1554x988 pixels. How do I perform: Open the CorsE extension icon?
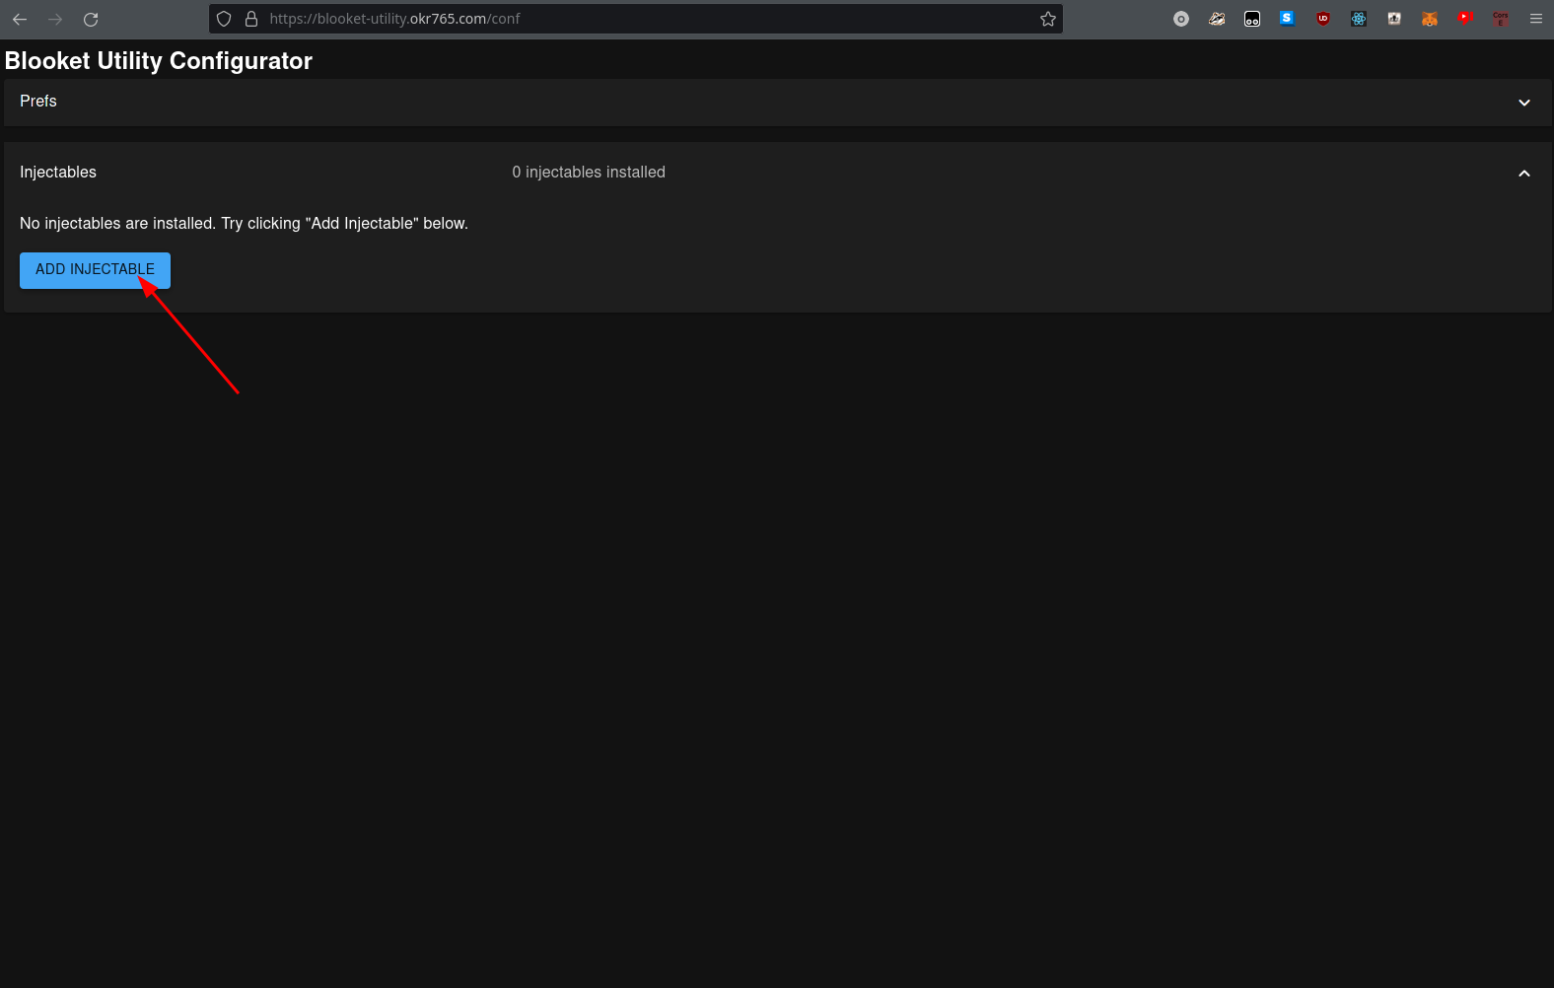point(1501,19)
